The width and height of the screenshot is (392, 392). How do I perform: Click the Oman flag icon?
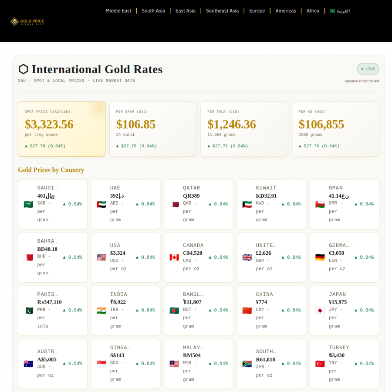320,204
